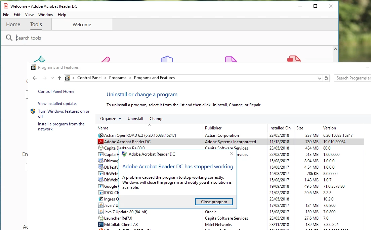
Task: Click the Acrobat scrollbar up arrow
Action: [x=335, y=49]
